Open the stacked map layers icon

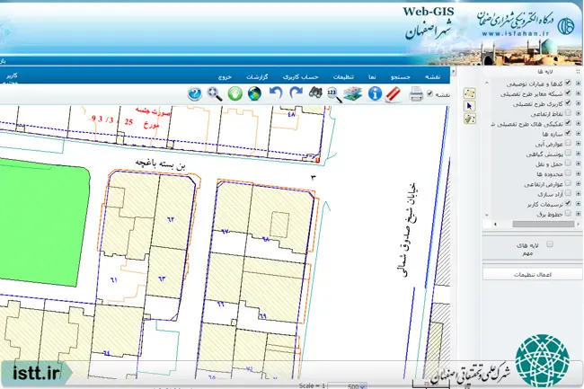(353, 93)
